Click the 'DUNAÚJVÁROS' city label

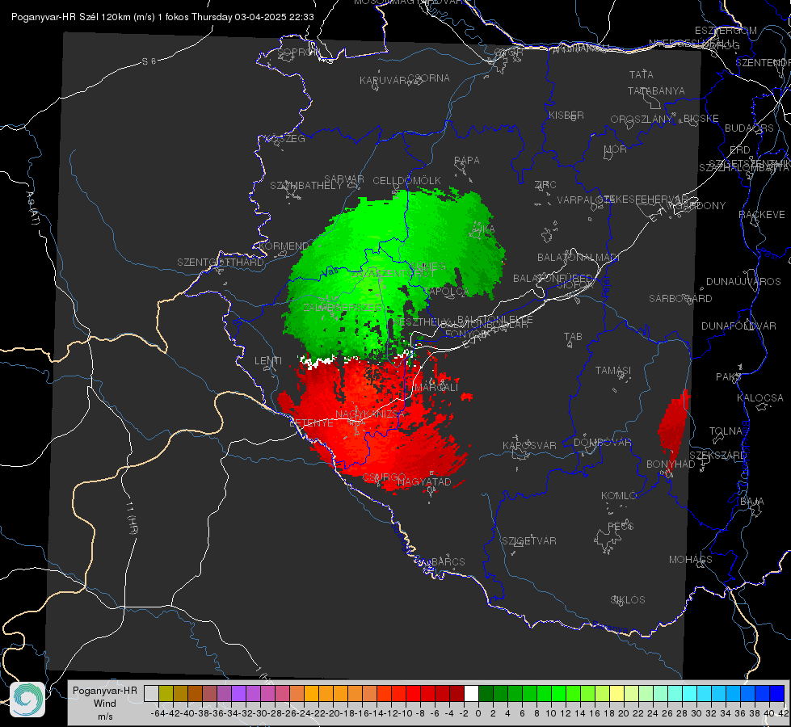click(743, 282)
